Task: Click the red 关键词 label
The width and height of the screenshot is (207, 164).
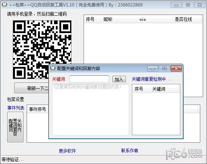Action: point(58,79)
